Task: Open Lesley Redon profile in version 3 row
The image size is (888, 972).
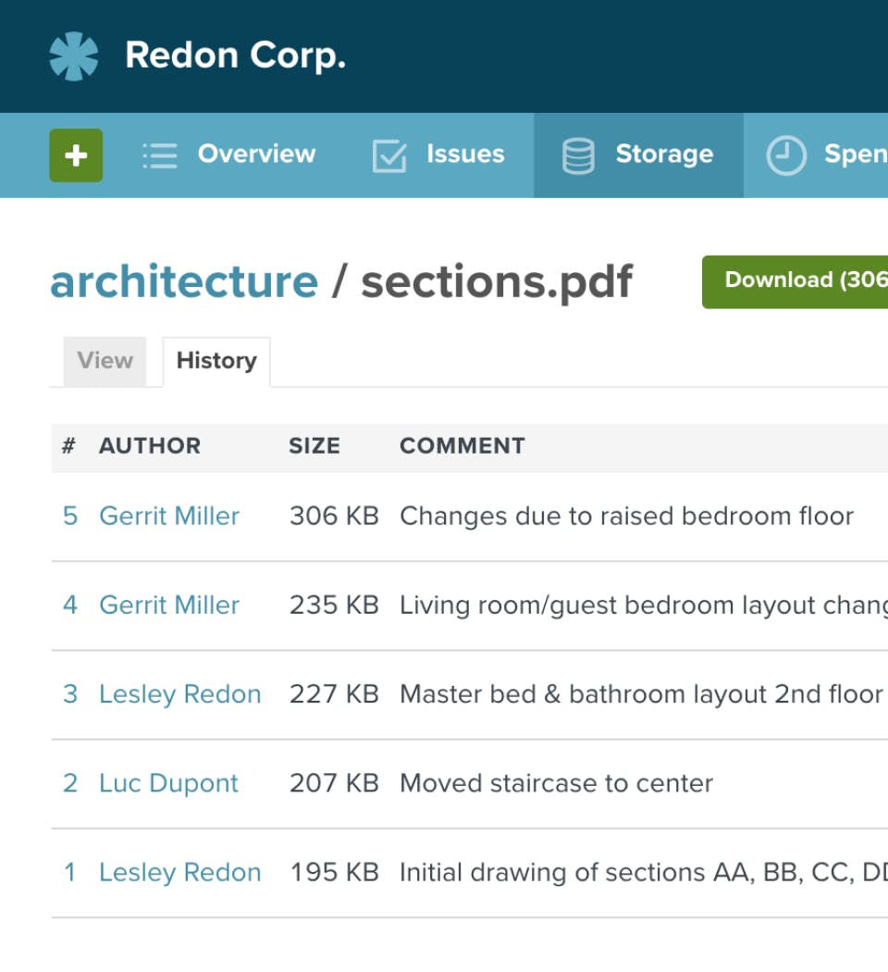Action: 180,694
